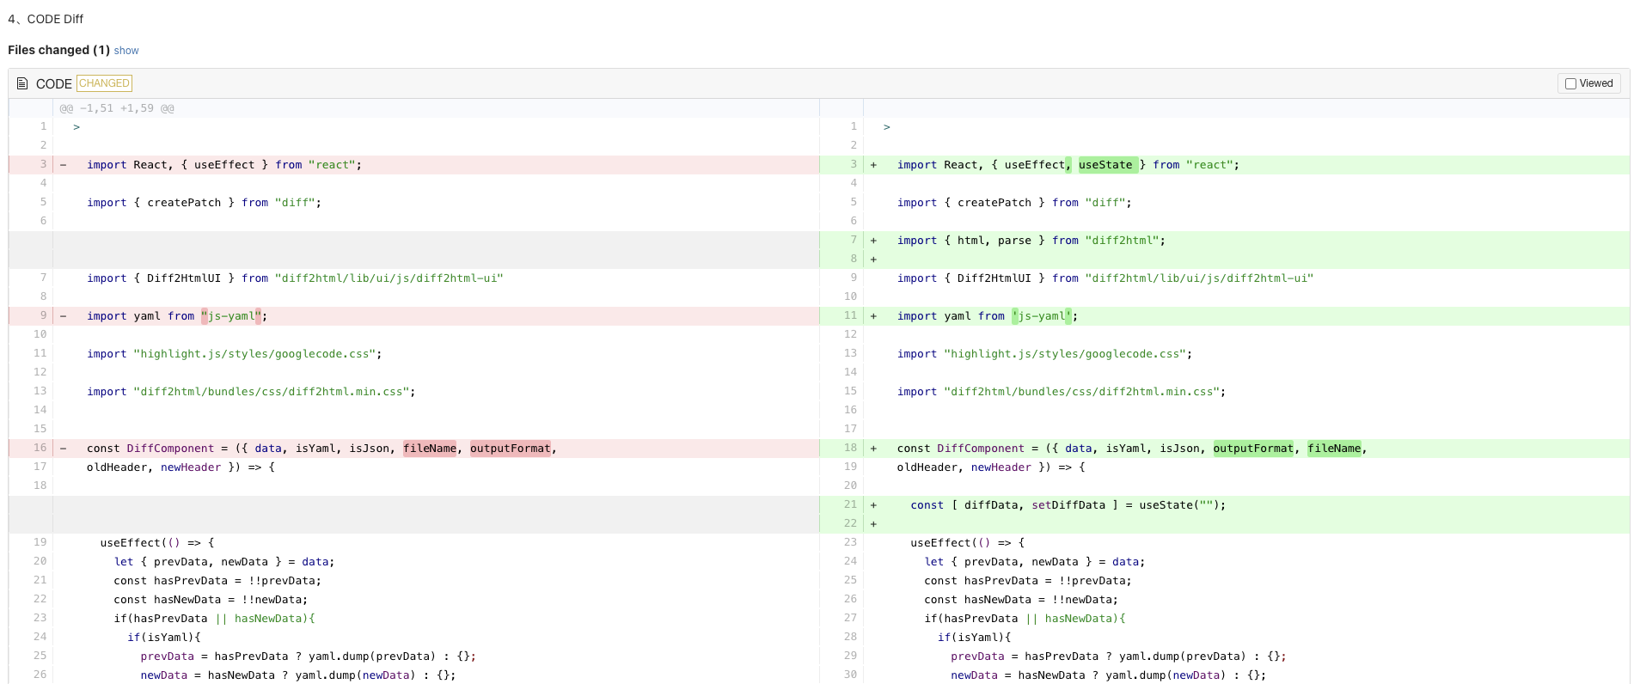The height and width of the screenshot is (684, 1640).
Task: Click right-side line number 18
Action: (850, 448)
